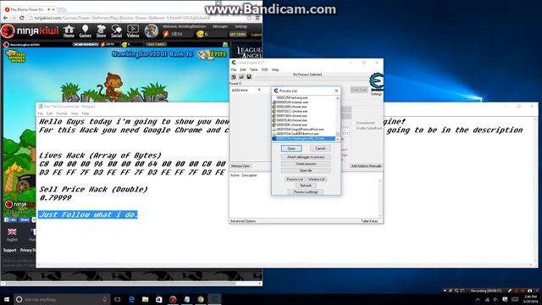Click the Save floppy icon in Cheat Engine

pos(248,77)
